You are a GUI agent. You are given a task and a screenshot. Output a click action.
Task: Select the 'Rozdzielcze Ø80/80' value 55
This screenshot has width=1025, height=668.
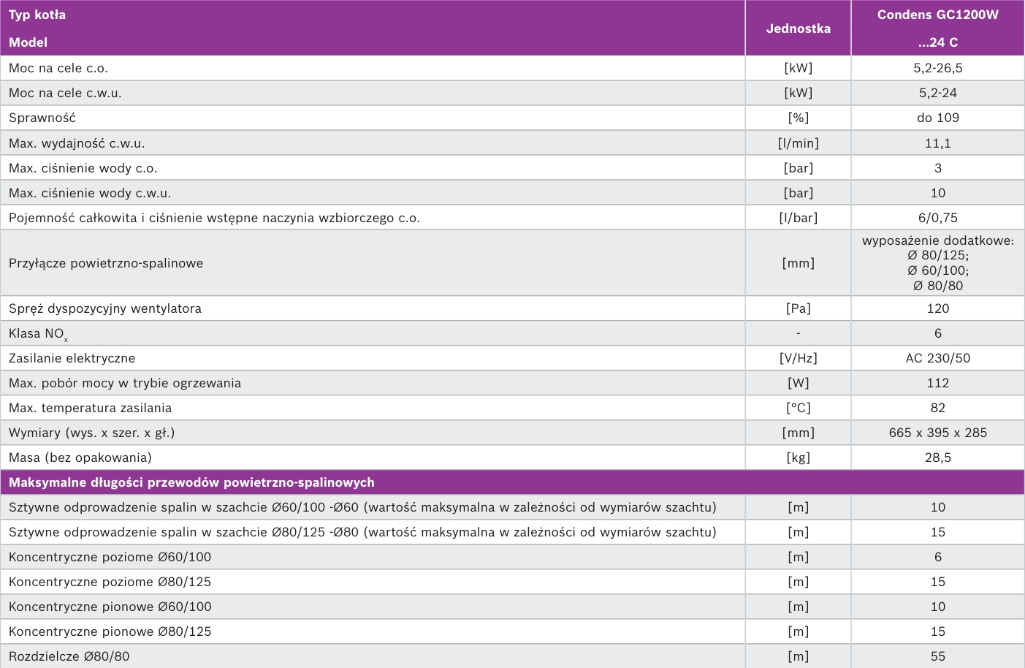pos(938,656)
